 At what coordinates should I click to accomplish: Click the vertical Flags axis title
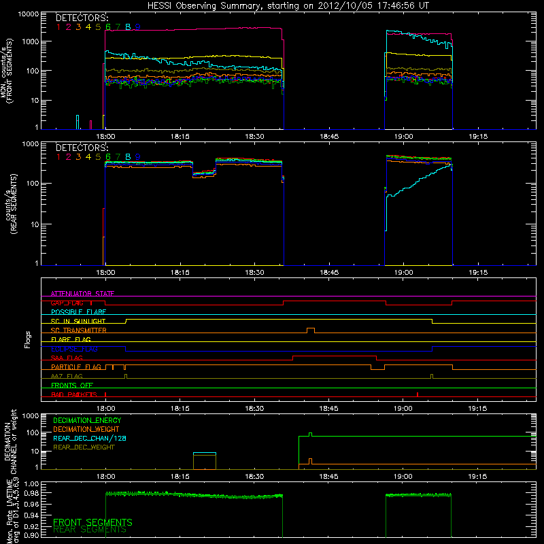click(x=27, y=339)
